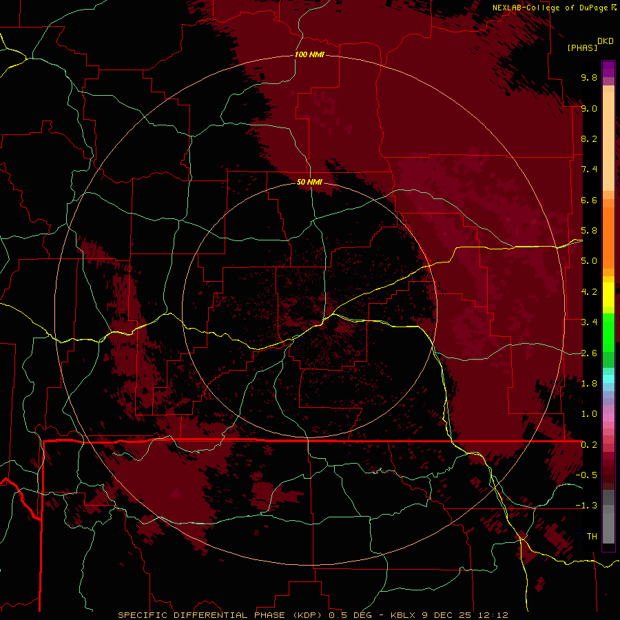Click the 7.4 legend value
The image size is (620, 620).
pyautogui.click(x=589, y=169)
